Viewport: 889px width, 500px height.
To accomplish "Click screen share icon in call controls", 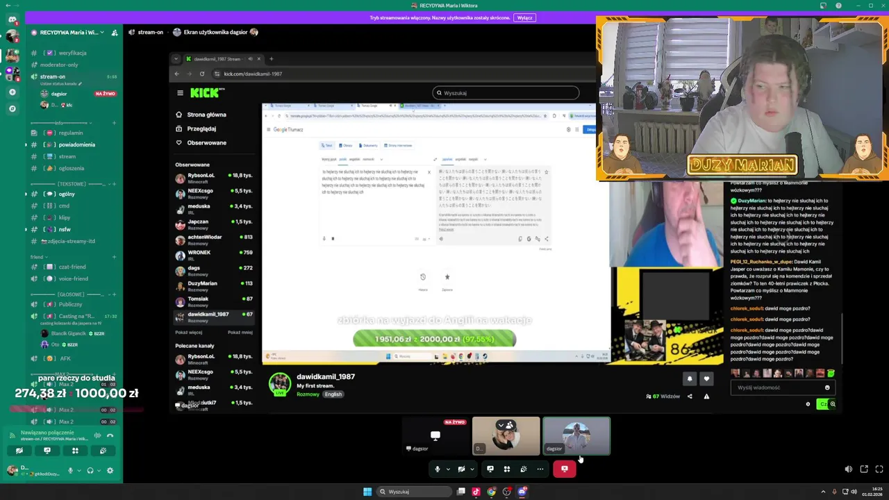I will point(490,469).
